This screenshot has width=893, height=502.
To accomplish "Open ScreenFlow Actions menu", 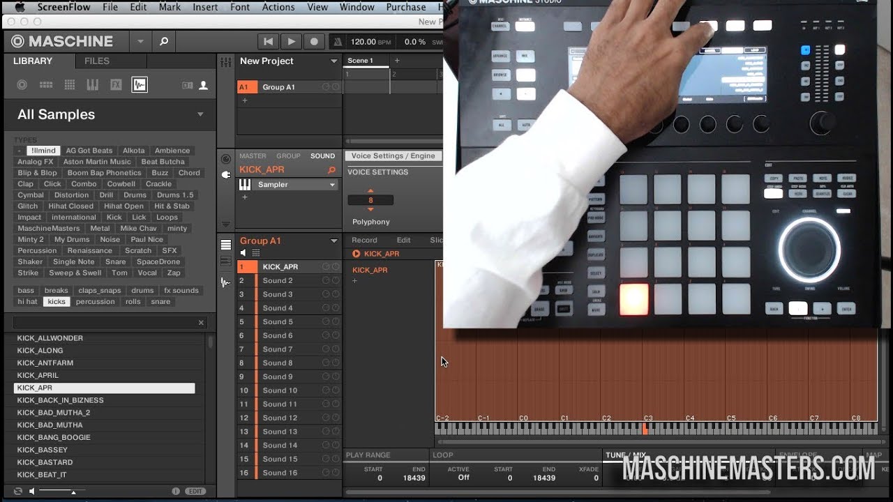I will 278,7.
